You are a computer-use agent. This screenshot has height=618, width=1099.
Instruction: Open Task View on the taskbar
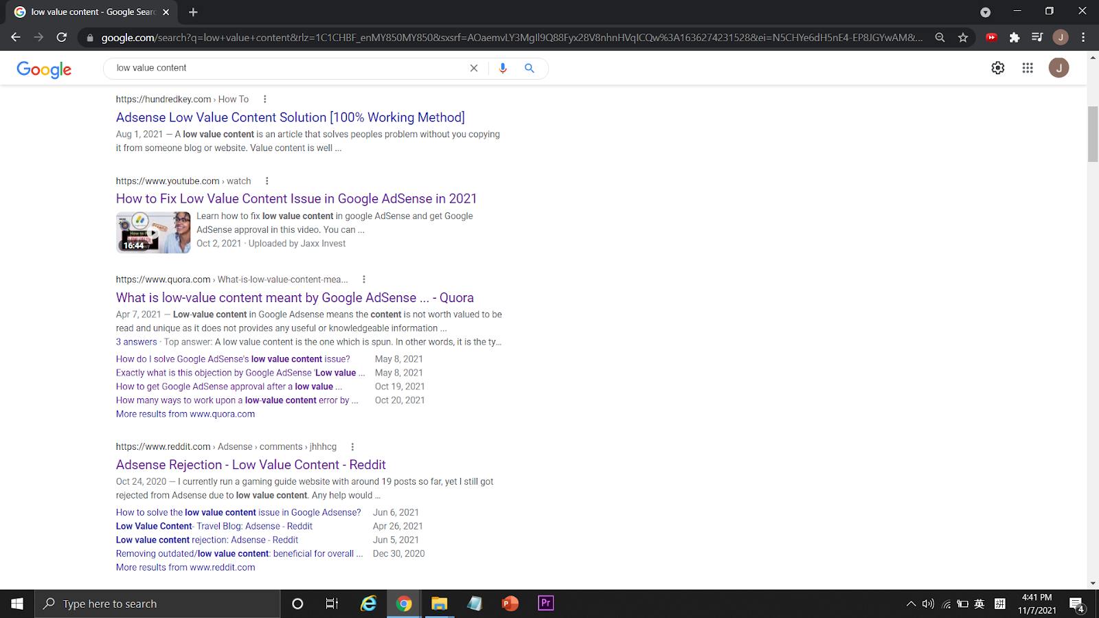click(332, 604)
